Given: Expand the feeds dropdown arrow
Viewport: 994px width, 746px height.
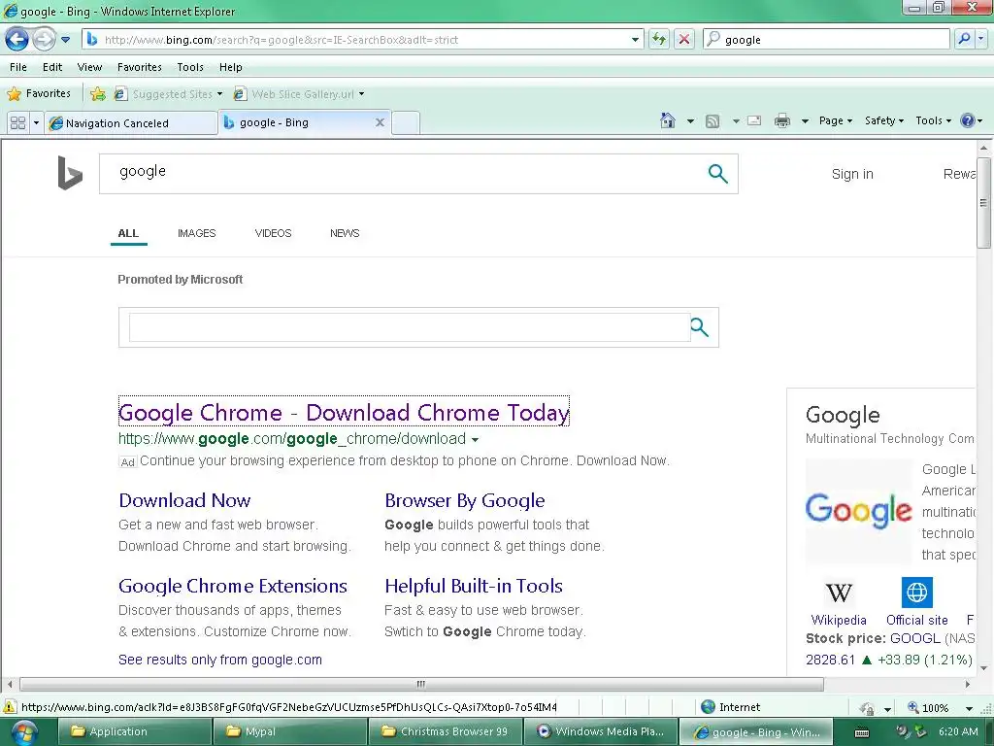Looking at the screenshot, I should coord(736,120).
